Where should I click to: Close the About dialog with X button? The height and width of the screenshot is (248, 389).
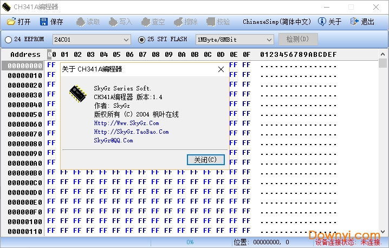tap(221, 69)
